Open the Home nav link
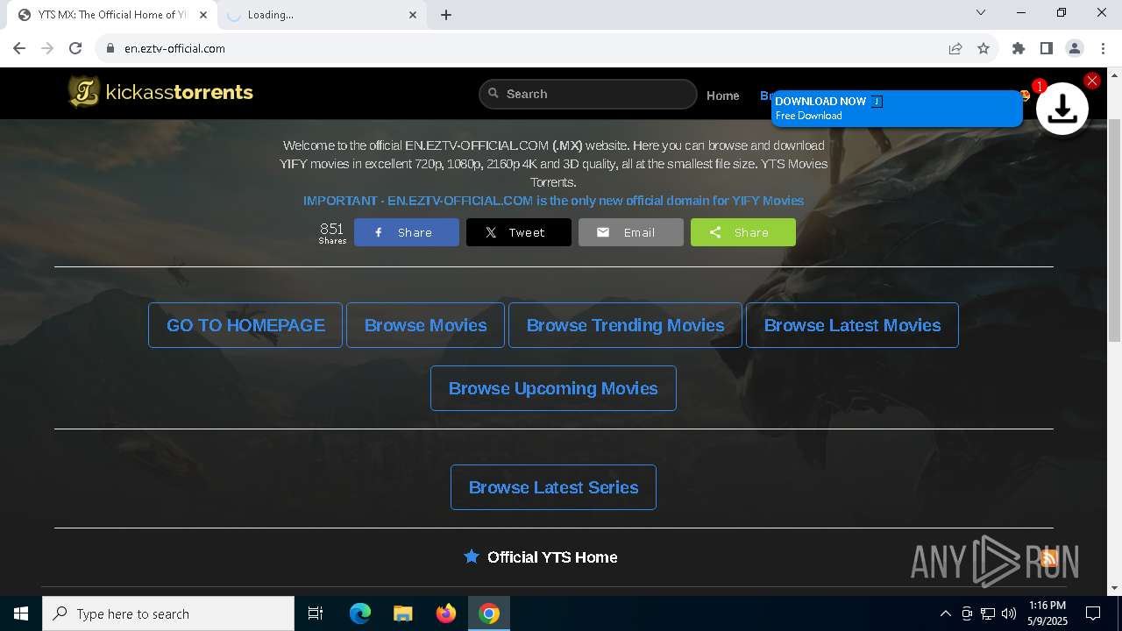The width and height of the screenshot is (1122, 631). point(722,96)
